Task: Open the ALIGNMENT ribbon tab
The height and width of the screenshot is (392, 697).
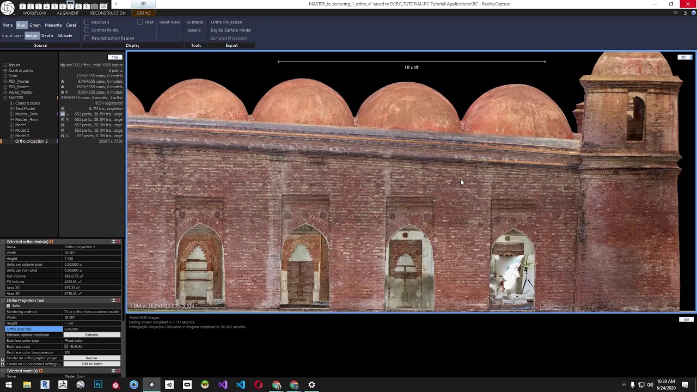Action: pyautogui.click(x=68, y=13)
